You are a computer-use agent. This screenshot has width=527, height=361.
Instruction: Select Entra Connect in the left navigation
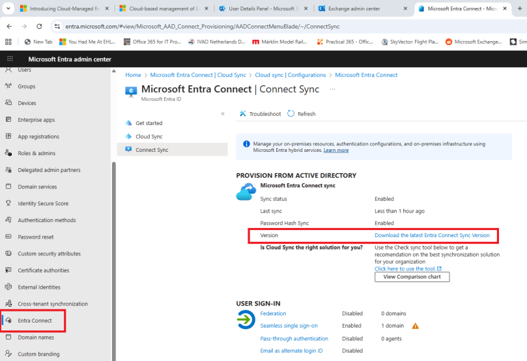point(35,321)
